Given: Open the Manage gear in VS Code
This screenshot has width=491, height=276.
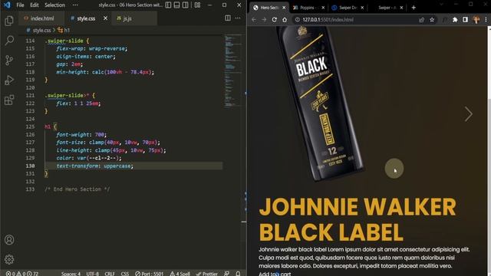Looking at the screenshot, I should click(9, 259).
